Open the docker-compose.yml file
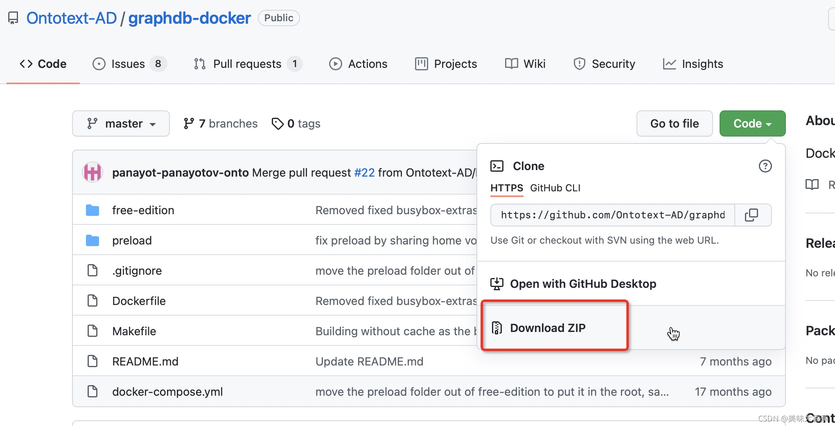 (x=168, y=392)
